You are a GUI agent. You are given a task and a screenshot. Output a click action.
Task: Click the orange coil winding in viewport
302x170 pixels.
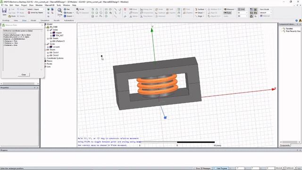pyautogui.click(x=157, y=85)
